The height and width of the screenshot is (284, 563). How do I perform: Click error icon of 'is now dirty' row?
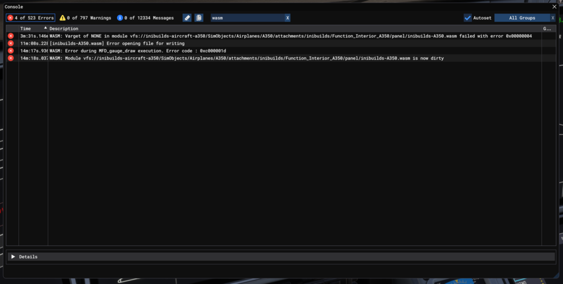click(11, 58)
